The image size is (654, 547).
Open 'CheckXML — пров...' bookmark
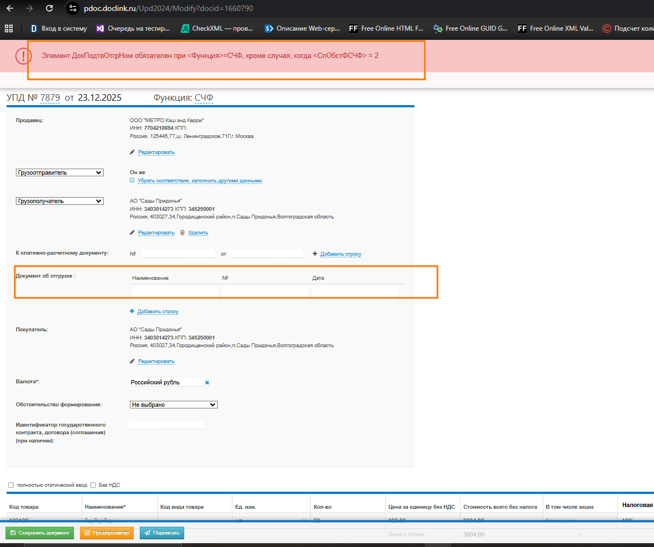[x=217, y=28]
